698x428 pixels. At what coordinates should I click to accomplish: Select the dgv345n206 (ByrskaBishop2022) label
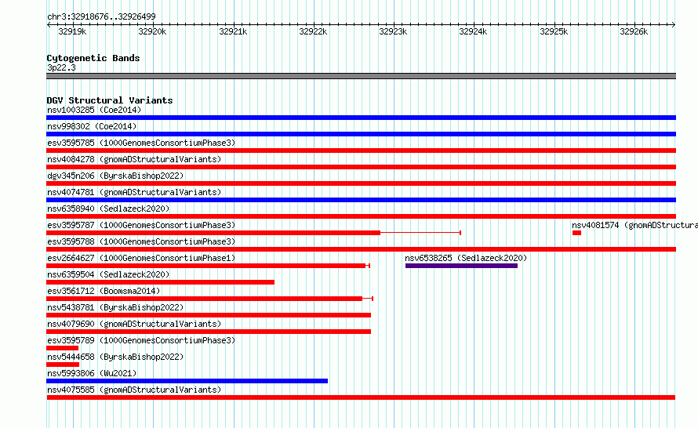[115, 176]
